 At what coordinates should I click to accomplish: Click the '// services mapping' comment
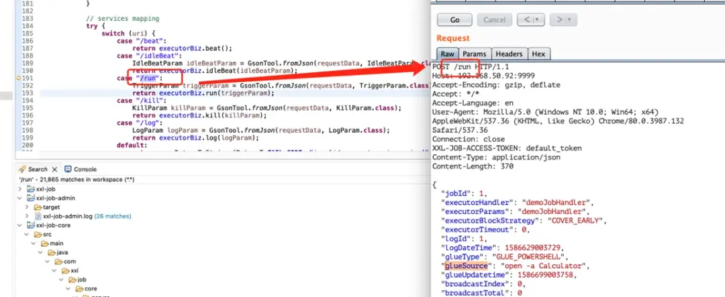[123, 19]
